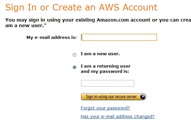The width and height of the screenshot is (191, 129).
Task: Select the 'I am a new user' radio button
Action: coord(75,55)
